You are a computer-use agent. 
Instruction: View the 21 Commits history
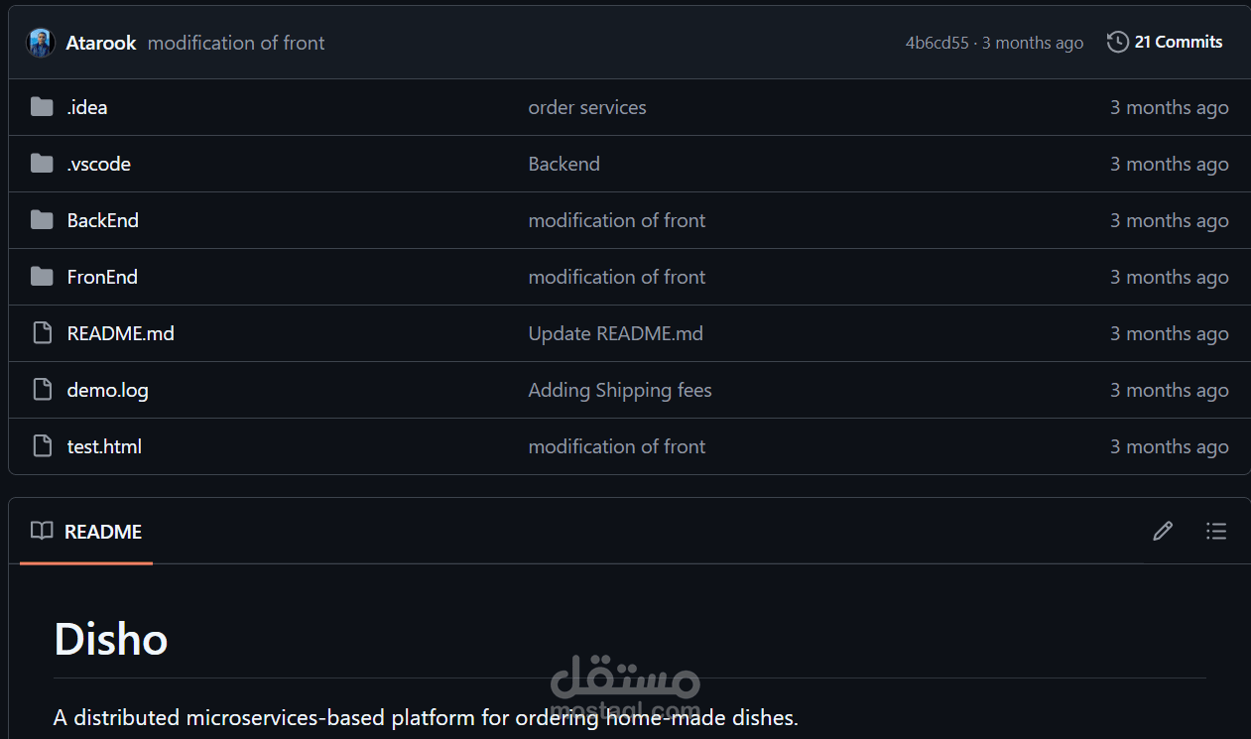coord(1180,42)
